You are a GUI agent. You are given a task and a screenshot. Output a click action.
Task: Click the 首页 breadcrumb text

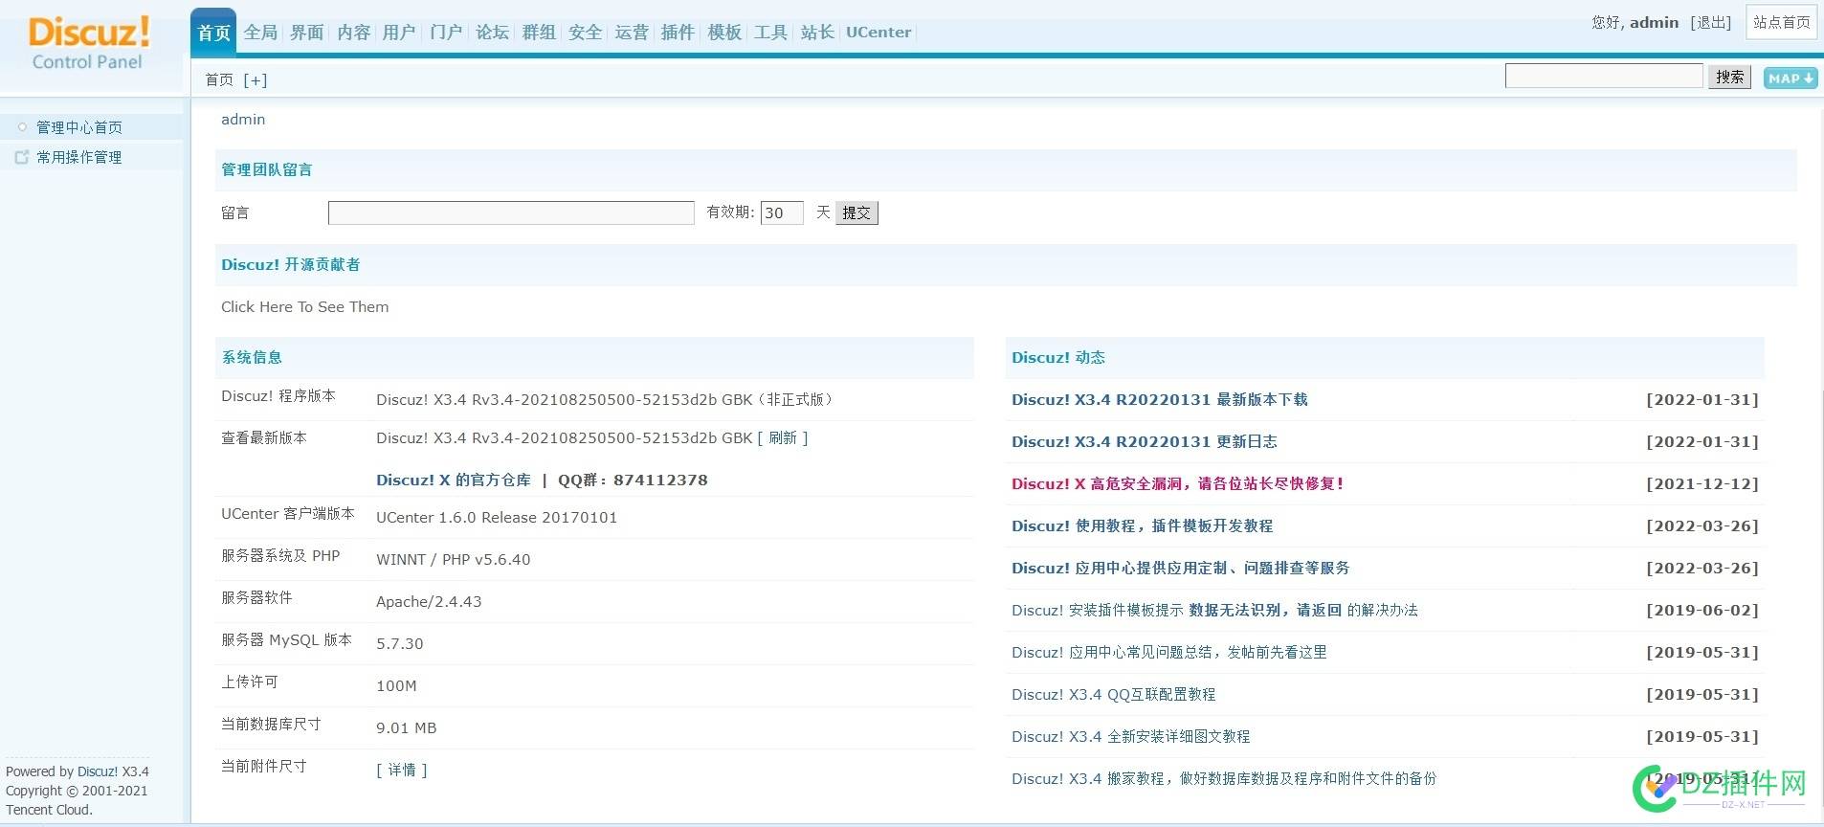[x=219, y=80]
